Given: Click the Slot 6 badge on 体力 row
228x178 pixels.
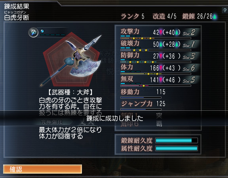Looking at the screenshot, I should pyautogui.click(x=189, y=68).
